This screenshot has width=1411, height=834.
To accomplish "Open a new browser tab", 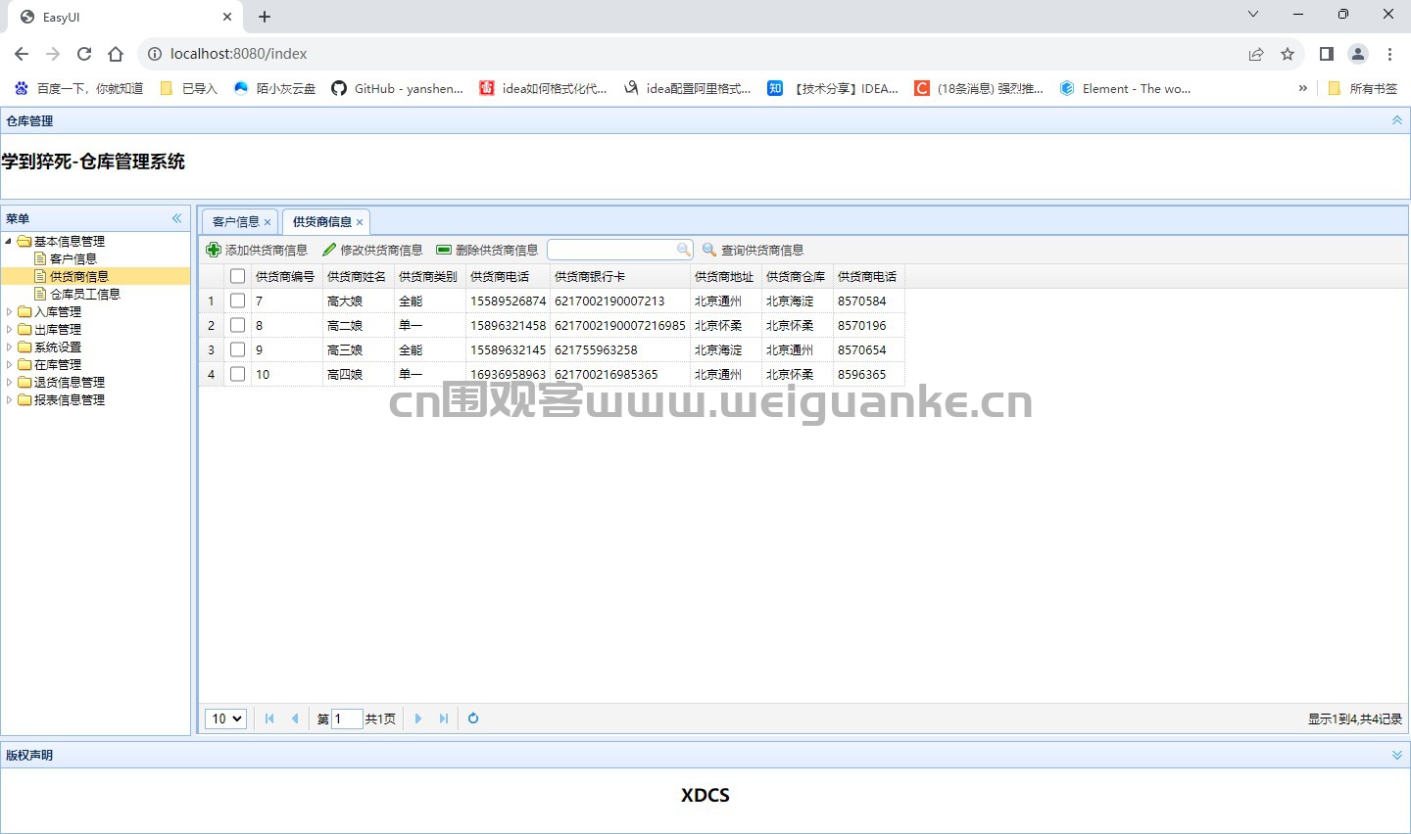I will coord(265,17).
